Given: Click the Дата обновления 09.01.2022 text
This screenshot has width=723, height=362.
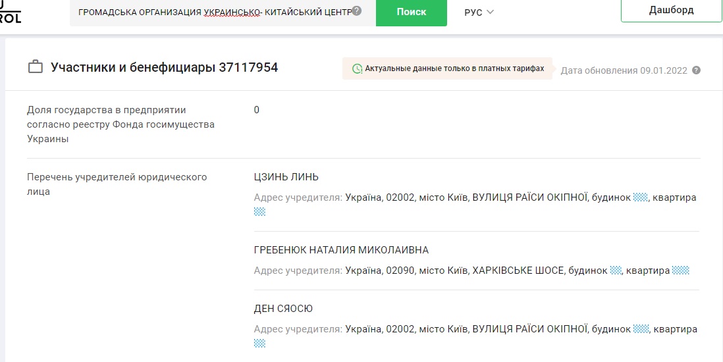Looking at the screenshot, I should coord(624,70).
